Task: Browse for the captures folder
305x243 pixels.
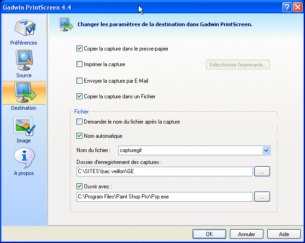Action: (x=262, y=171)
